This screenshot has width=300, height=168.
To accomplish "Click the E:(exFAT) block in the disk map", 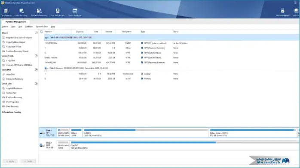I will pyautogui.click(x=185, y=145).
